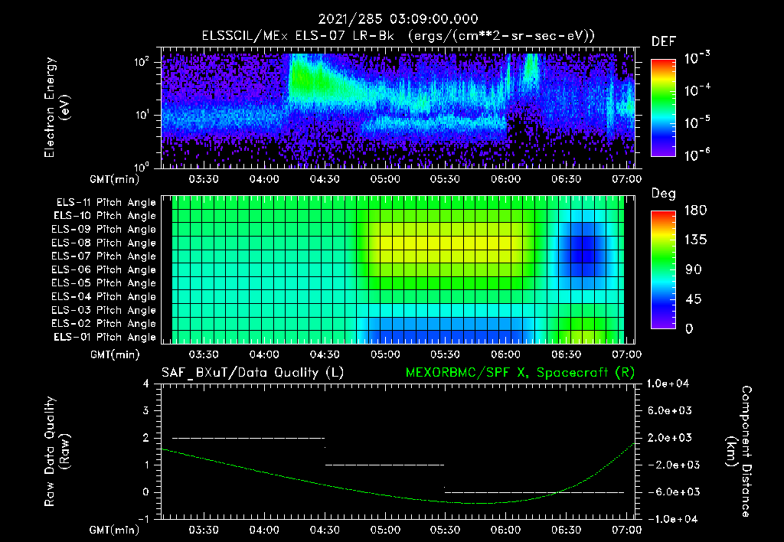This screenshot has width=784, height=542.
Task: Select the ELS-02 Pitch Angle row label
Action: tap(104, 324)
